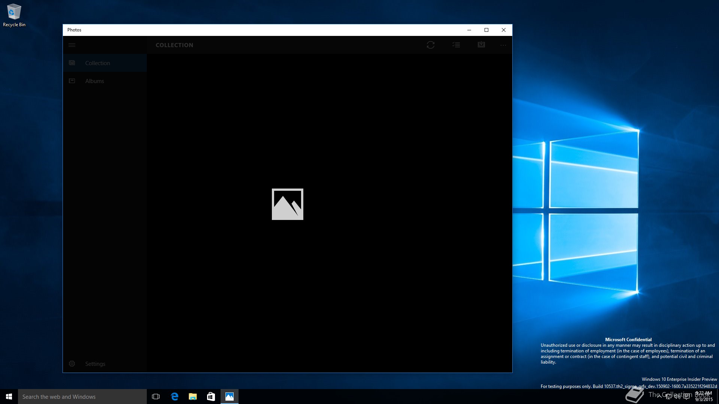The image size is (719, 404).
Task: Open Albums in the Photos sidebar
Action: point(105,81)
